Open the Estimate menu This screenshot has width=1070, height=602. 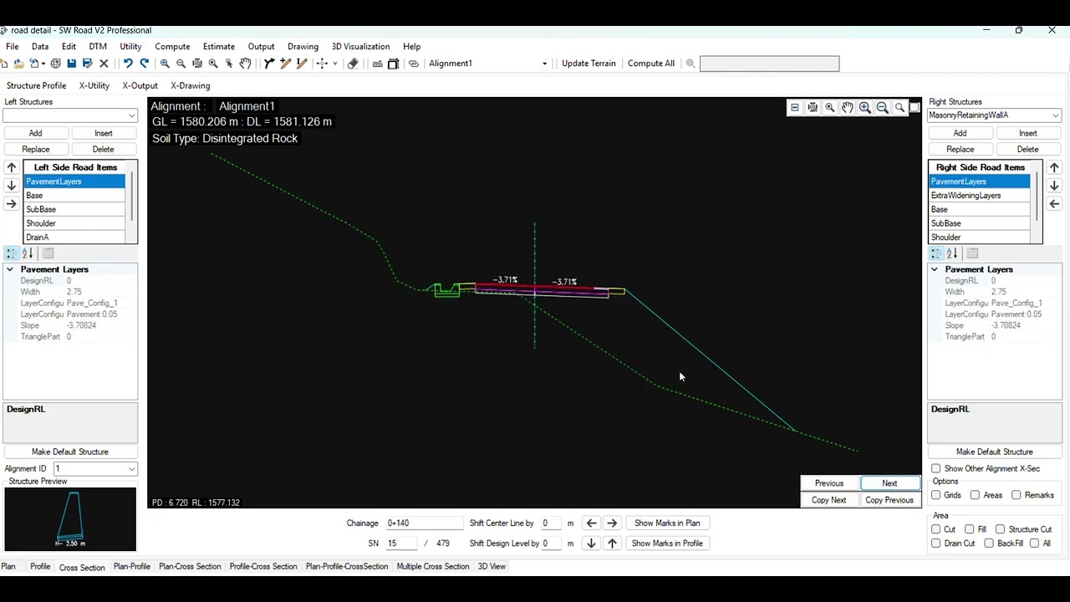(x=219, y=47)
